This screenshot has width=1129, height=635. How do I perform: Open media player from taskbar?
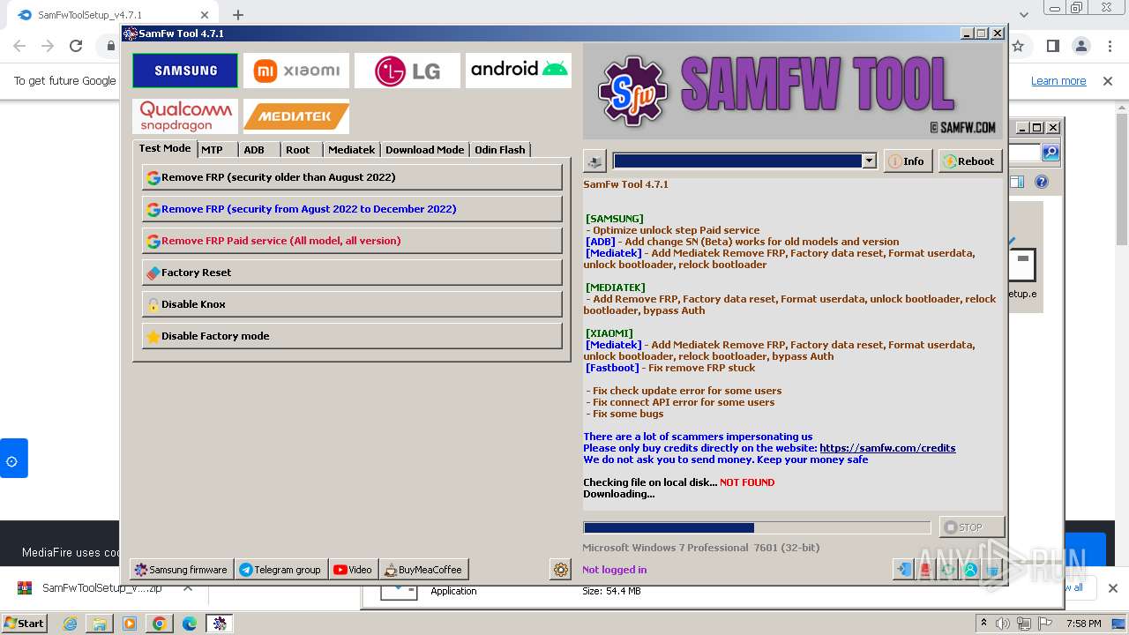[130, 624]
